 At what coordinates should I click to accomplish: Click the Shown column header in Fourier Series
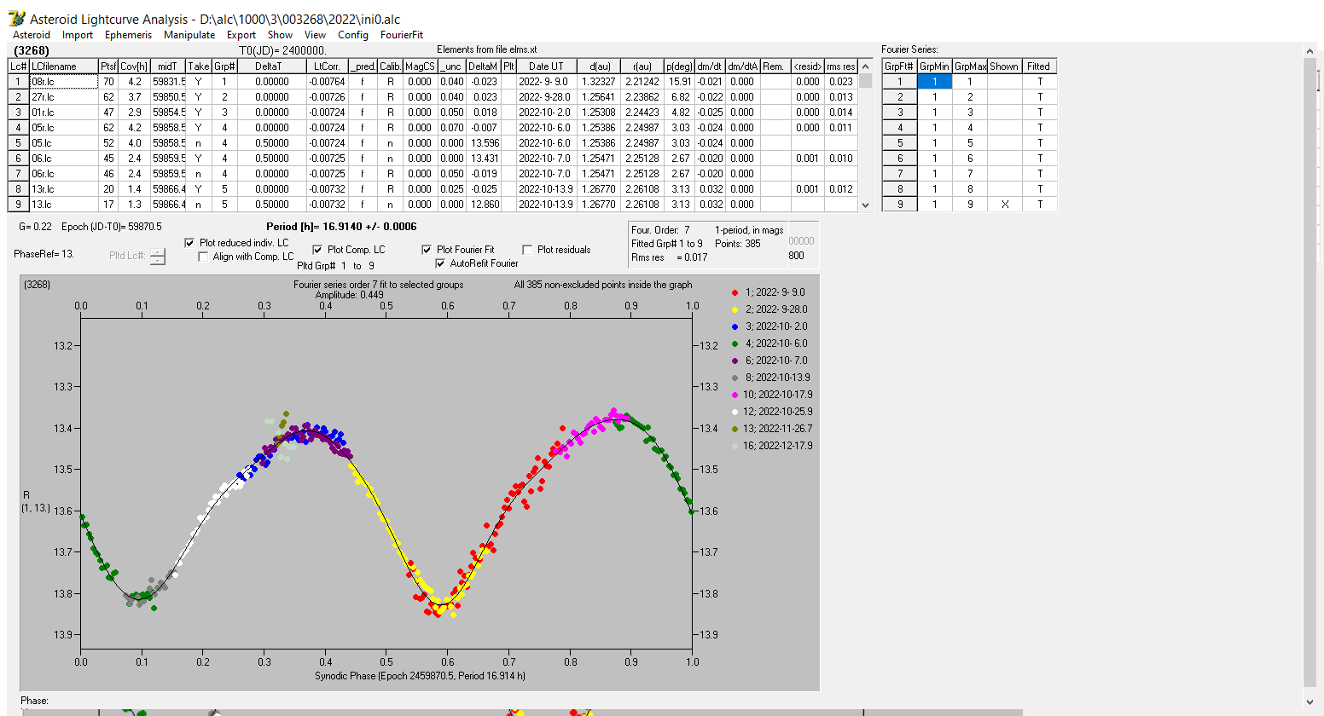[1004, 66]
